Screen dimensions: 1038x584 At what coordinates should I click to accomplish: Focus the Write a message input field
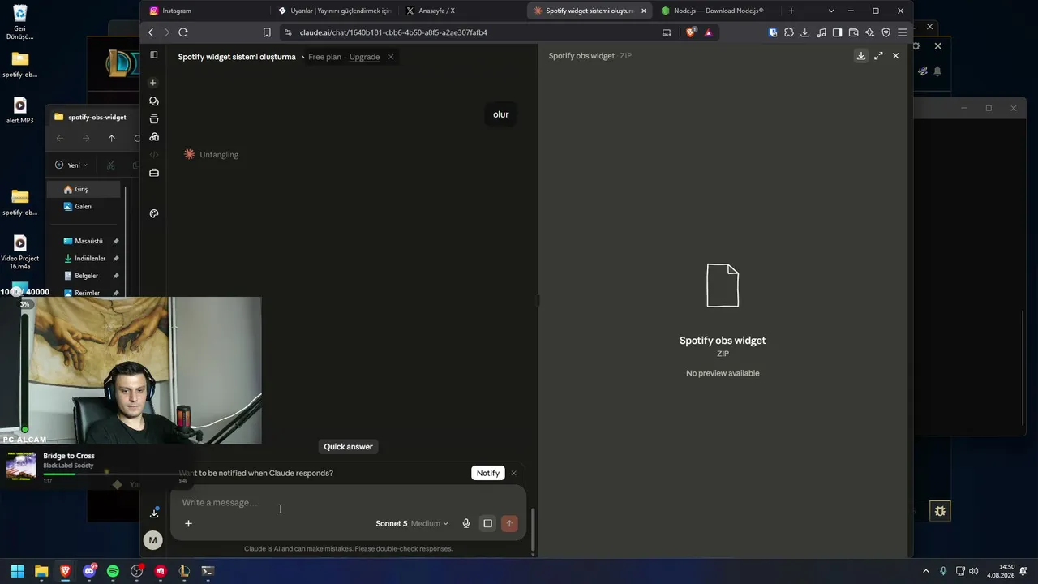[x=349, y=503]
